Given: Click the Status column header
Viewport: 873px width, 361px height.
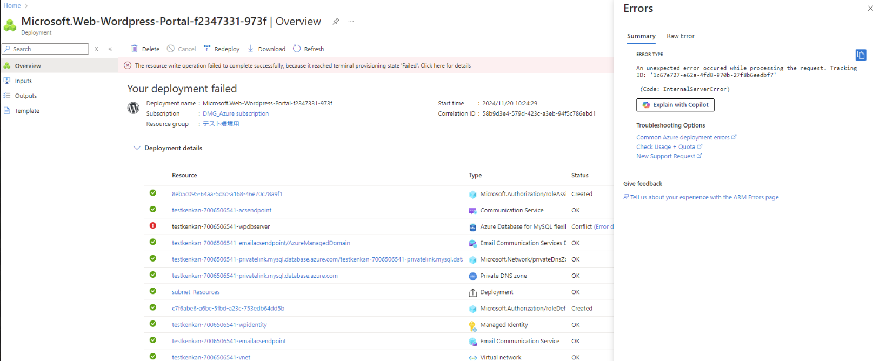Looking at the screenshot, I should click(x=580, y=175).
